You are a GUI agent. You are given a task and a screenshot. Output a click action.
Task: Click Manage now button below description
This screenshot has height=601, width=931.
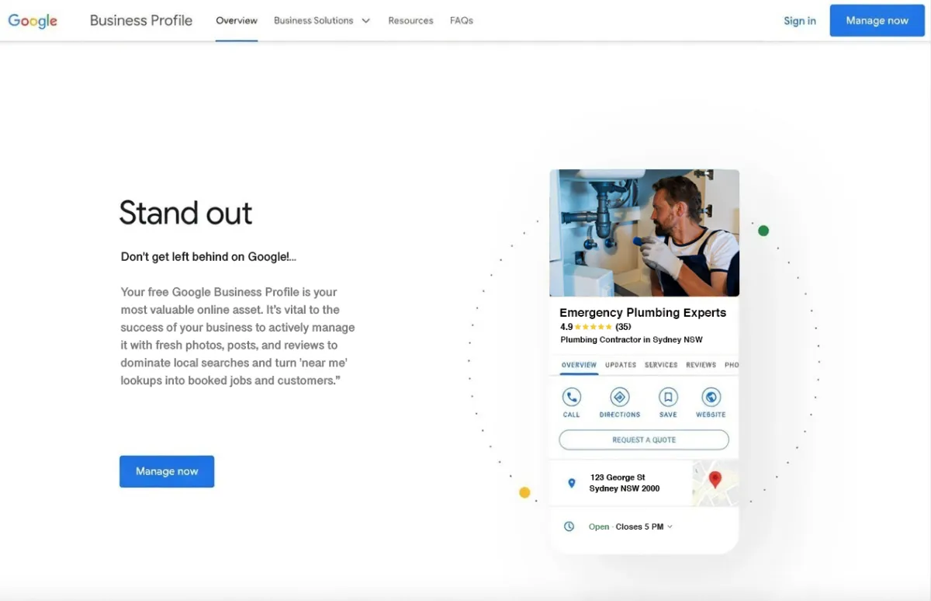[x=167, y=471]
